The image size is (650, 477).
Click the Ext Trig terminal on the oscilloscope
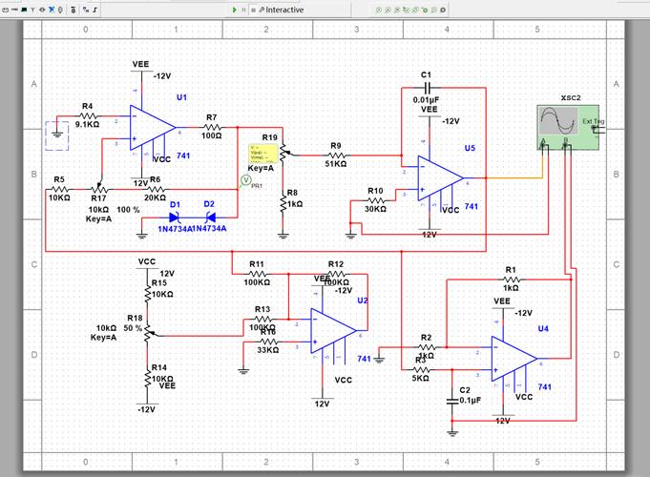click(598, 129)
